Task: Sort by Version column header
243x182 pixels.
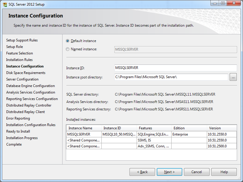Action: point(222,128)
